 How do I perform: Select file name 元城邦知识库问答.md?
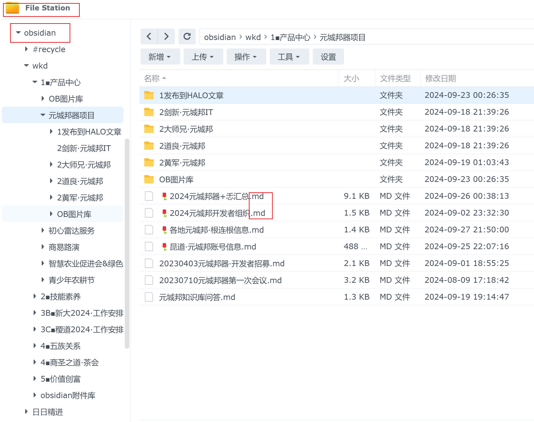[197, 297]
